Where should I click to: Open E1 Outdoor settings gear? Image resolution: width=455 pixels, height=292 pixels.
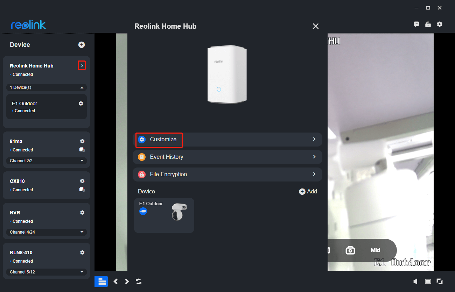(81, 104)
